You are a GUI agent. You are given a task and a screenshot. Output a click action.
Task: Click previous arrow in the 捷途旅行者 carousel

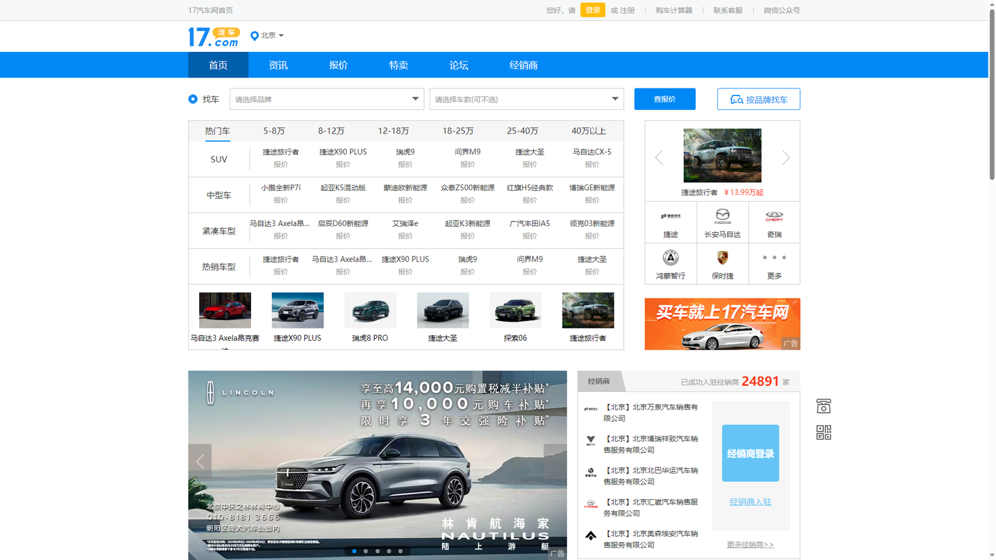659,158
